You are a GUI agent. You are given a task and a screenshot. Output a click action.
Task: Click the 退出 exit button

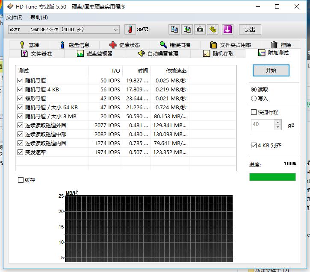tap(250, 29)
